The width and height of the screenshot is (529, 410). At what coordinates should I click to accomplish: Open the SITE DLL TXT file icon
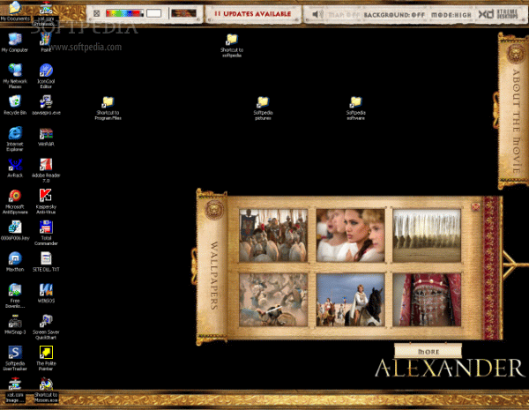[46, 262]
